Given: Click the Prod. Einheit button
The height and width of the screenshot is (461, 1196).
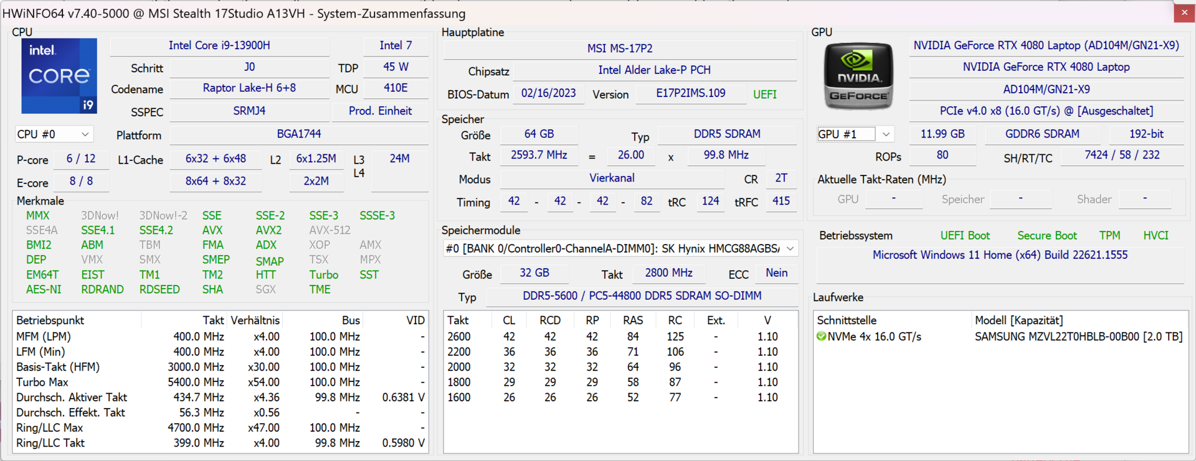Looking at the screenshot, I should click(x=380, y=111).
